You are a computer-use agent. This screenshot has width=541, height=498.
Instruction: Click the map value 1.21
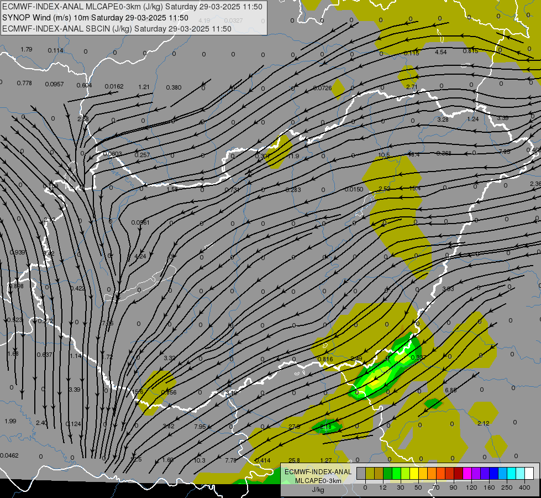coord(144,87)
